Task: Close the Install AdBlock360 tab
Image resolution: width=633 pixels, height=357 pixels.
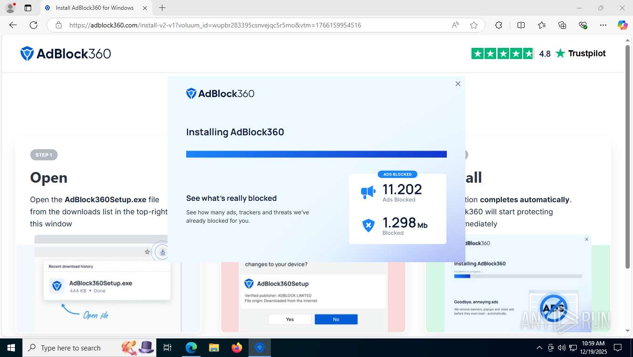Action: click(x=145, y=8)
